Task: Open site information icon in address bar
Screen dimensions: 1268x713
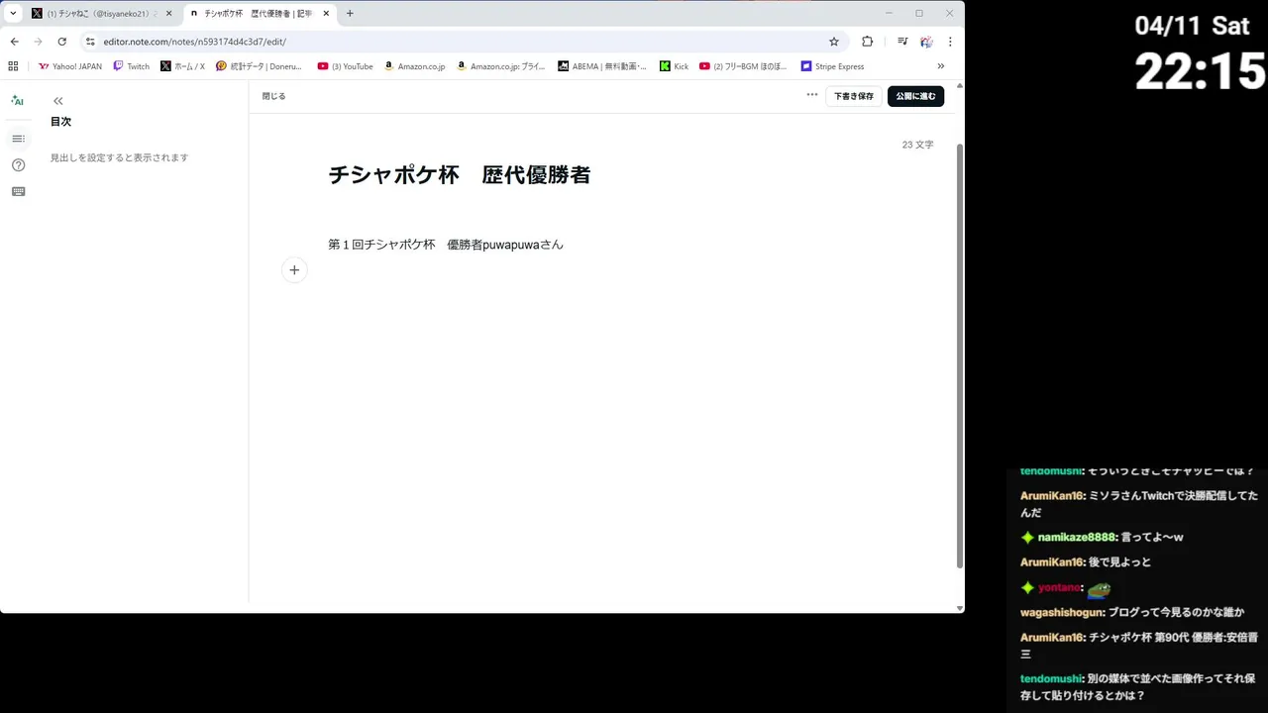Action: [90, 42]
